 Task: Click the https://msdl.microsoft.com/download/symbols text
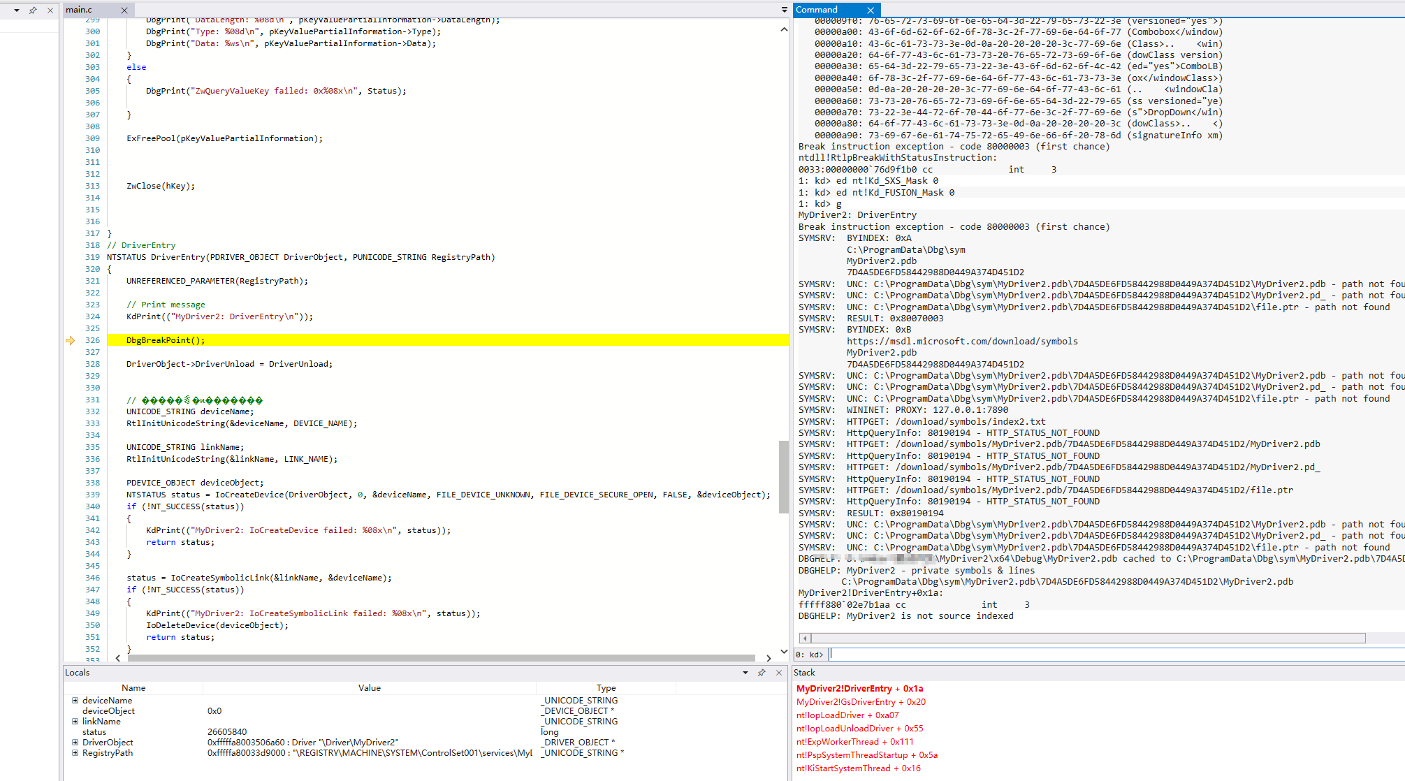tap(962, 342)
